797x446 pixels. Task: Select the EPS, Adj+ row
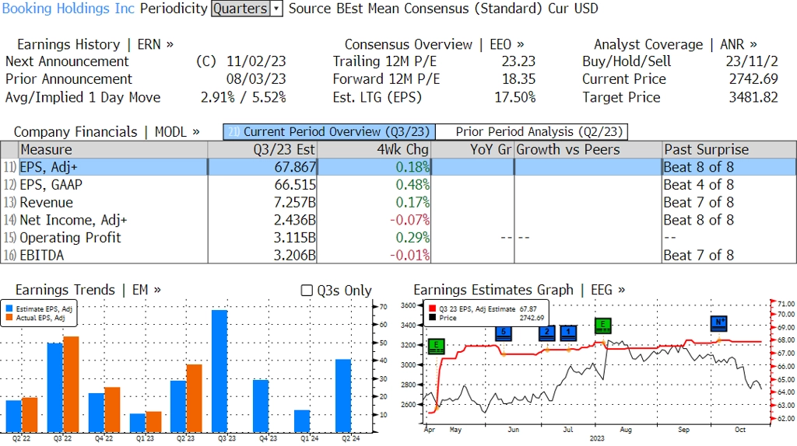click(x=398, y=167)
